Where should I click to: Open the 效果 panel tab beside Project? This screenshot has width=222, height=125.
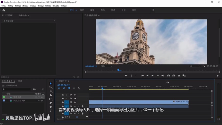pyautogui.click(x=20, y=81)
